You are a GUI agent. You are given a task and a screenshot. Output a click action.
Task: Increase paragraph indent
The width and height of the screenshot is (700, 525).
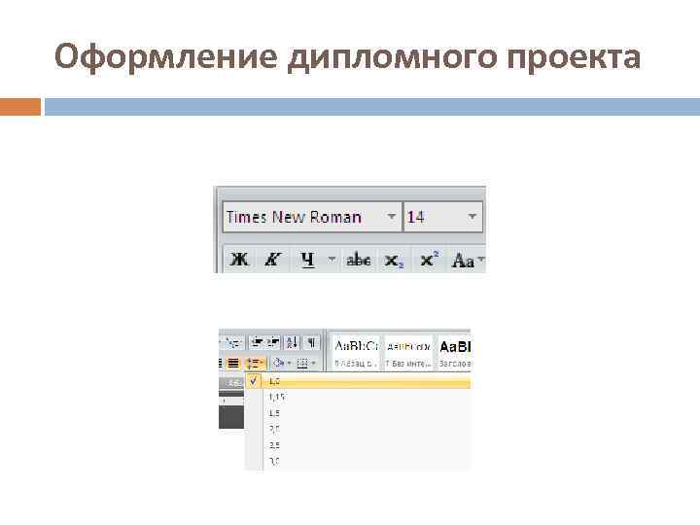273,342
